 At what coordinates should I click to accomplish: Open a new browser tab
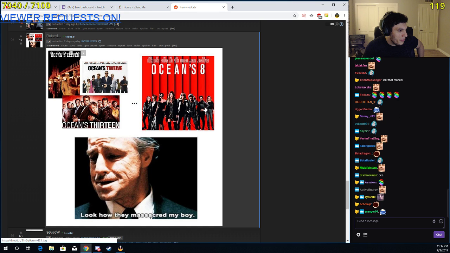click(232, 7)
